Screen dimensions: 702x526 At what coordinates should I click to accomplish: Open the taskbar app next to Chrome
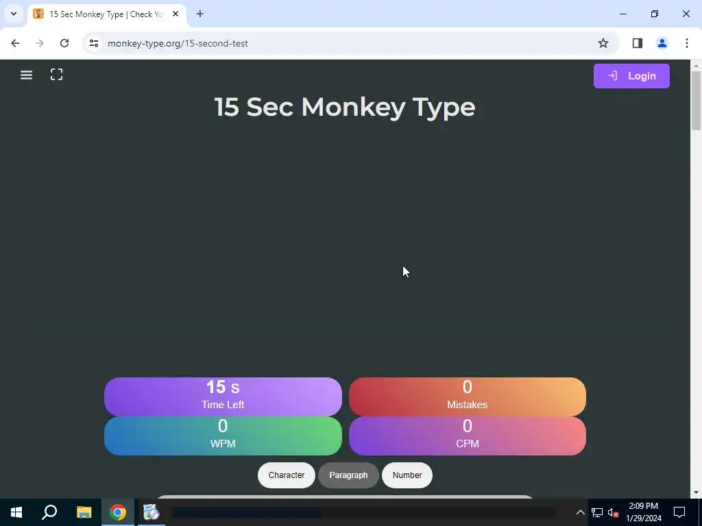point(152,512)
